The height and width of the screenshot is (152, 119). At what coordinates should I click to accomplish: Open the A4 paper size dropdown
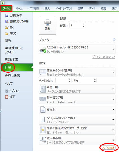(77, 120)
